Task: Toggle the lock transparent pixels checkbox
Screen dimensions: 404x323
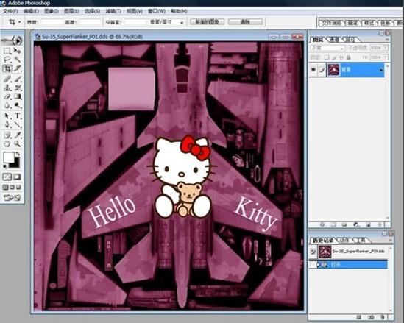Action: (x=327, y=57)
